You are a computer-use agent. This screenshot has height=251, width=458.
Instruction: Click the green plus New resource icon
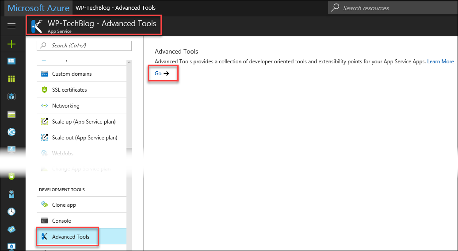(11, 44)
